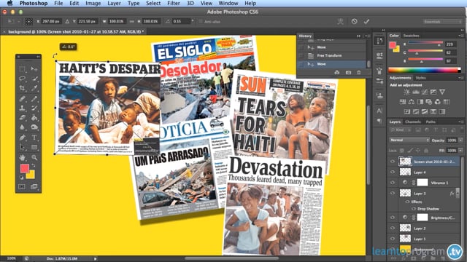Collapse Layer 3 effects list arrow

click(x=458, y=194)
